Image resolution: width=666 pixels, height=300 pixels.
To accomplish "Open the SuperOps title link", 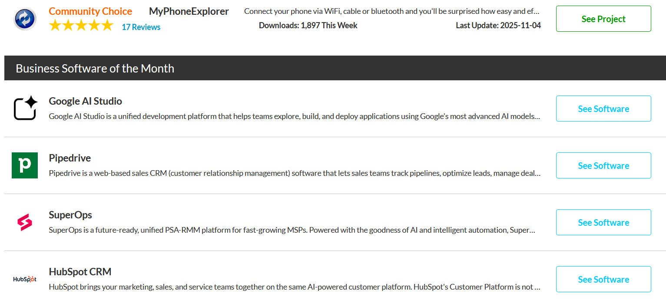I will click(x=70, y=215).
